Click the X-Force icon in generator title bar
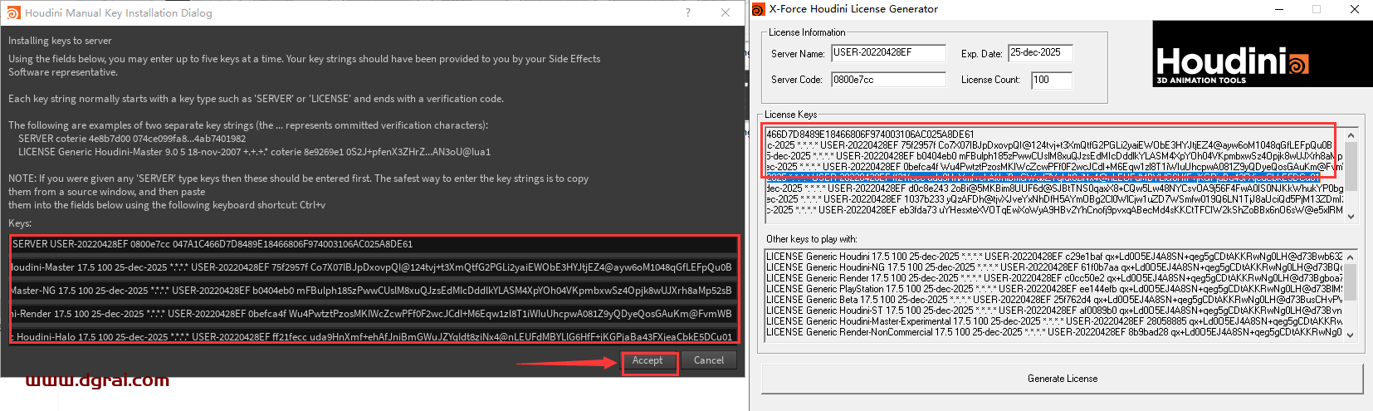This screenshot has width=1373, height=411. (x=759, y=9)
